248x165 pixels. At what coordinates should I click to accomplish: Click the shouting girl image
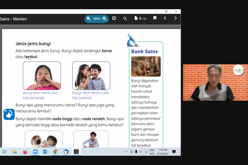click(42, 76)
